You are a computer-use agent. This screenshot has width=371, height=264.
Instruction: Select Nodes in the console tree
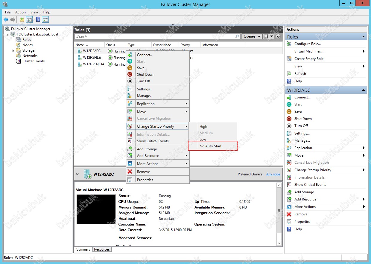click(28, 45)
